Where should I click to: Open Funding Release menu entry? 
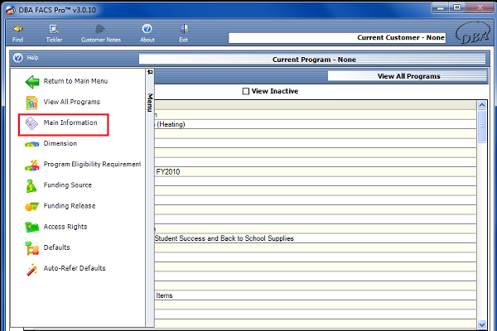pos(70,206)
